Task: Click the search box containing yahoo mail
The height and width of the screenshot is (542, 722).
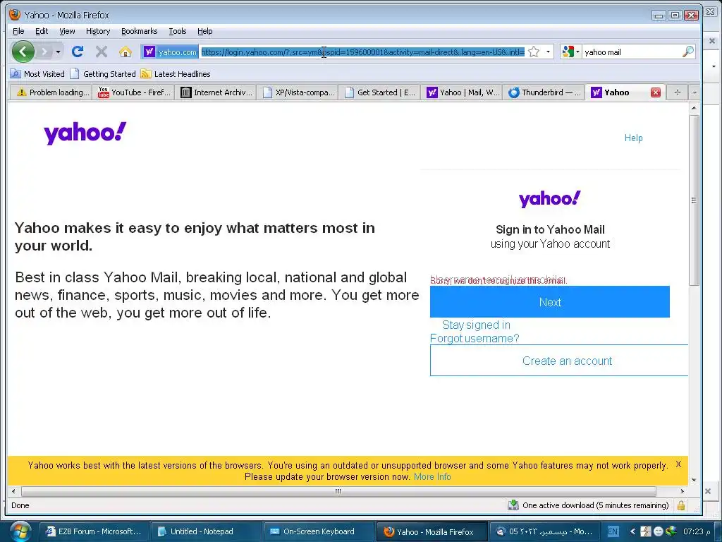Action: [632, 52]
